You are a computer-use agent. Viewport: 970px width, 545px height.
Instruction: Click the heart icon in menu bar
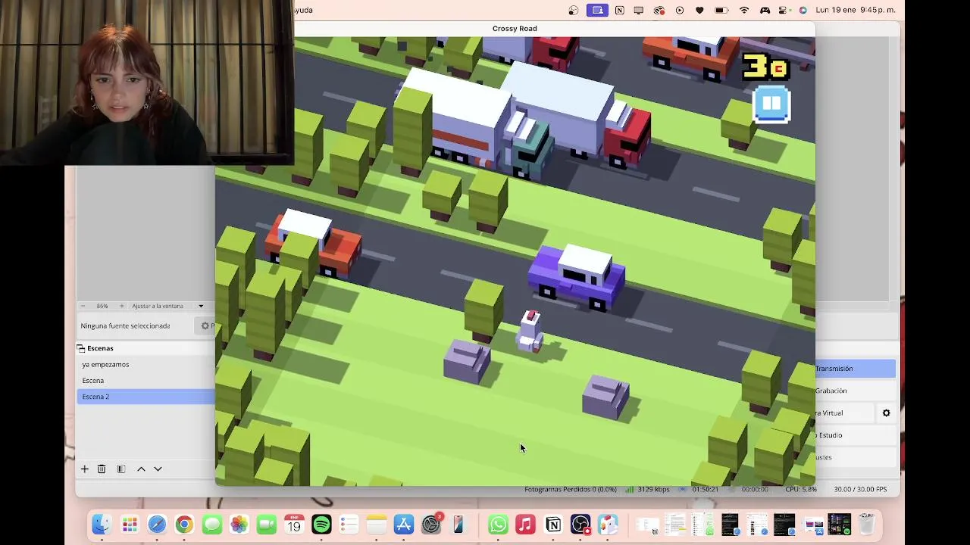coord(699,10)
